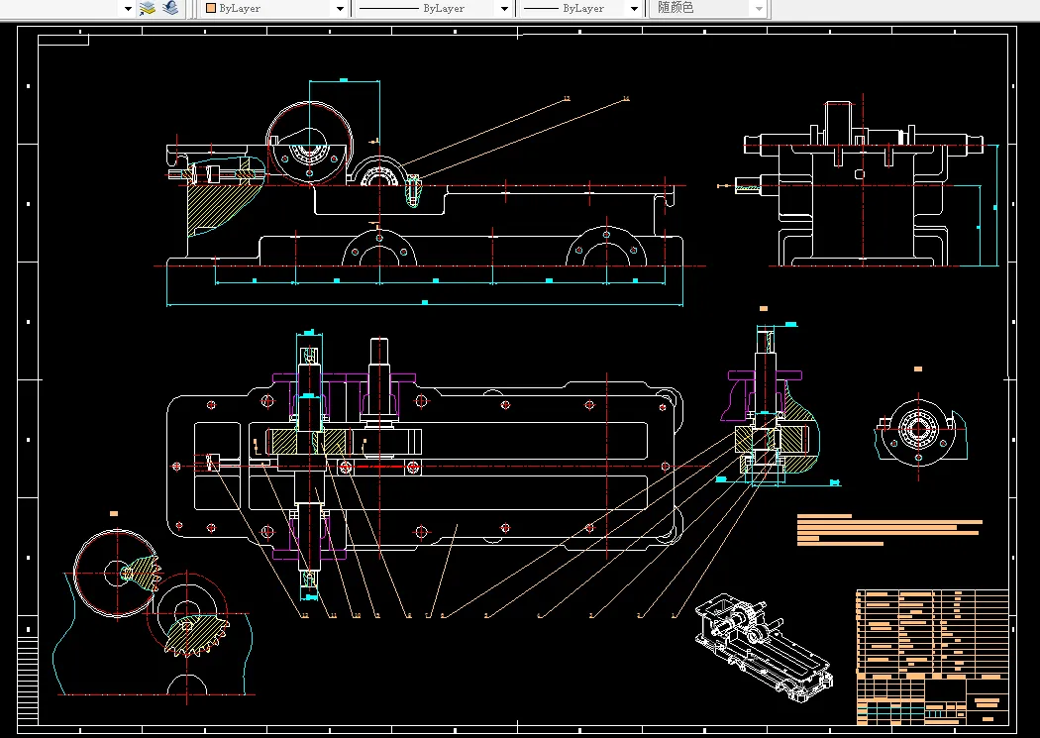This screenshot has height=738, width=1040.
Task: Select the revision table on left border
Action: click(x=27, y=679)
